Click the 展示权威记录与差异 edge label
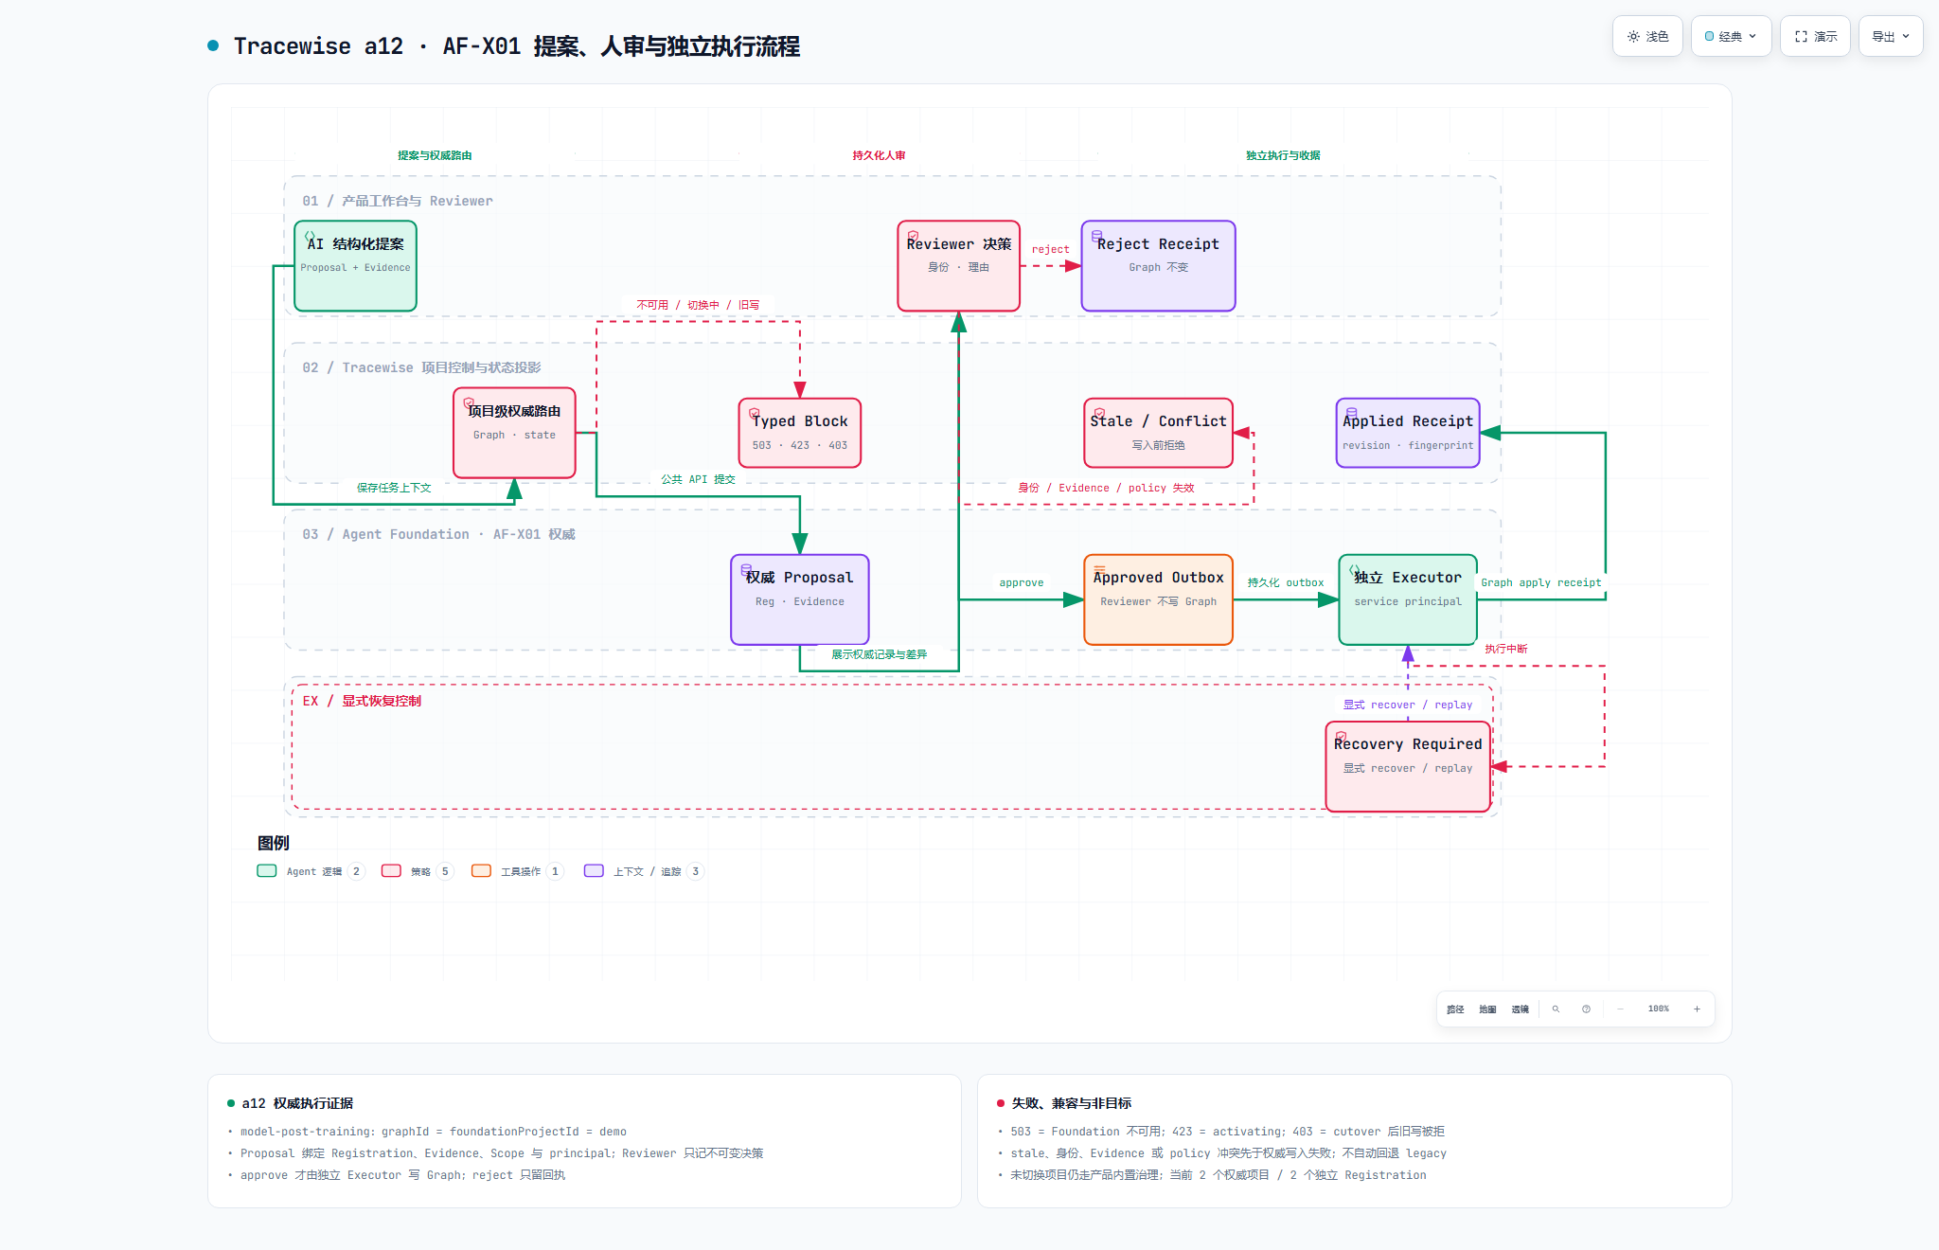This screenshot has width=1939, height=1250. tap(880, 655)
